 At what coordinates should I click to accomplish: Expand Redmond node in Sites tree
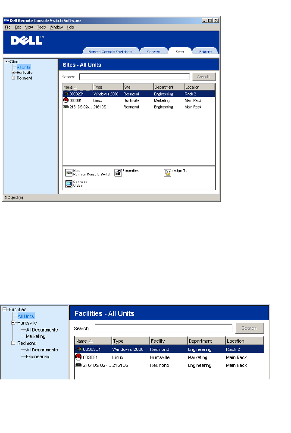[x=13, y=78]
